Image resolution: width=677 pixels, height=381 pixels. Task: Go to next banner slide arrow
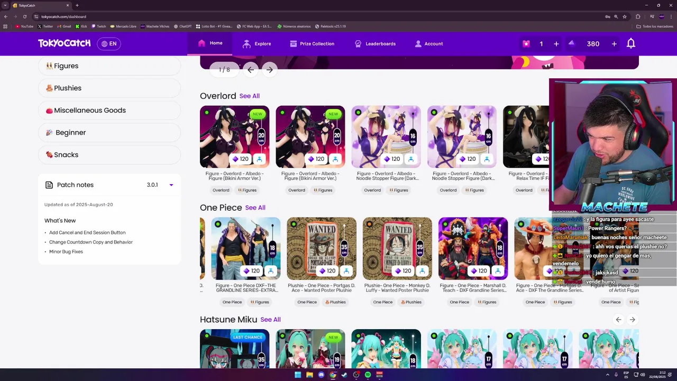pyautogui.click(x=270, y=69)
